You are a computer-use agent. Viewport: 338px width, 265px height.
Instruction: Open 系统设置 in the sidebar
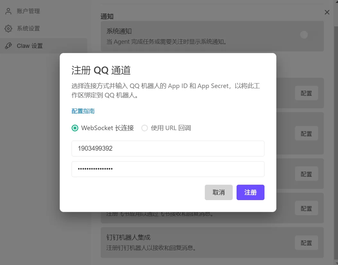point(44,29)
